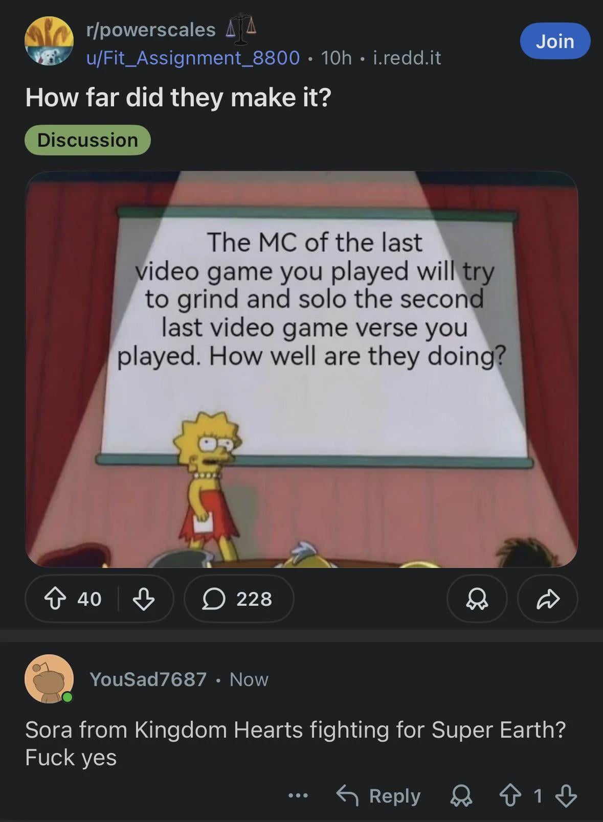
Task: Downvote the post
Action: pos(143,599)
